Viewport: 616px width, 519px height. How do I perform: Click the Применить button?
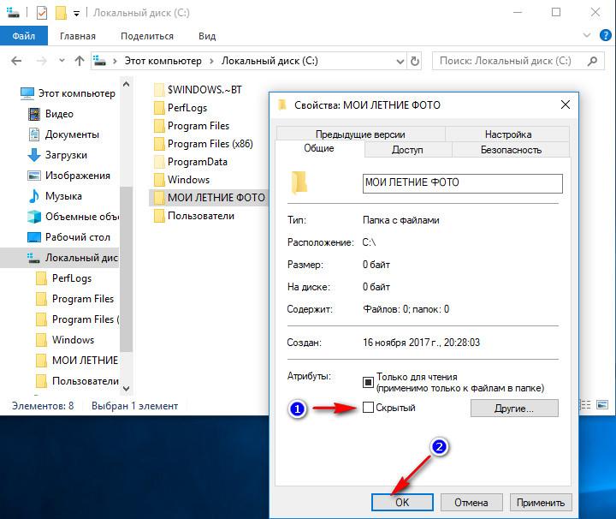541,503
